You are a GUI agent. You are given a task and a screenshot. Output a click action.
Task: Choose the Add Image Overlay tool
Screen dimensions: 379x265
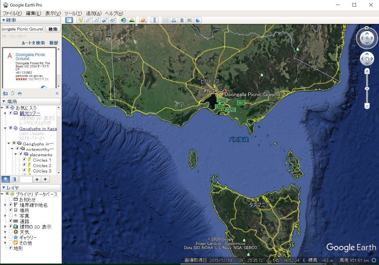[104, 20]
